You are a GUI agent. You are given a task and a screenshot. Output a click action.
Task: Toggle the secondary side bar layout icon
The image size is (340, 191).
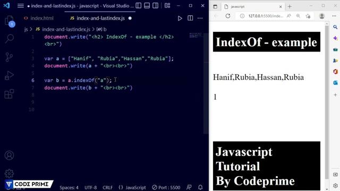pyautogui.click(x=155, y=6)
